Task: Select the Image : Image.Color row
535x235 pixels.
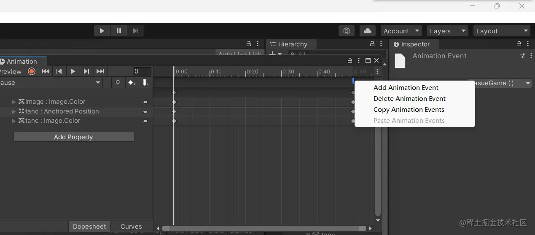Action: pos(76,102)
